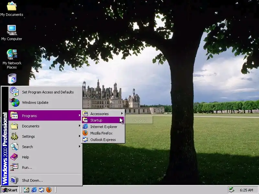
Task: Launch Firefox from Quick Launch bar
Action: coord(49,190)
